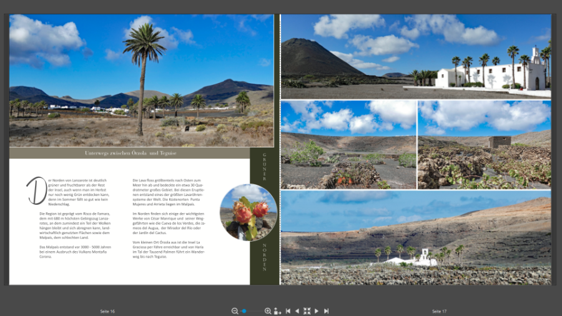562x316 pixels.
Task: Click the decorative drop cap letter D
Action: coord(36,190)
